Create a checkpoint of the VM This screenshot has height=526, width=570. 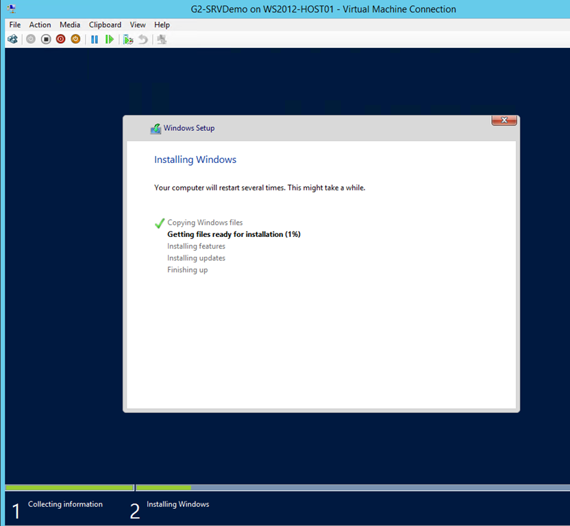[x=127, y=39]
